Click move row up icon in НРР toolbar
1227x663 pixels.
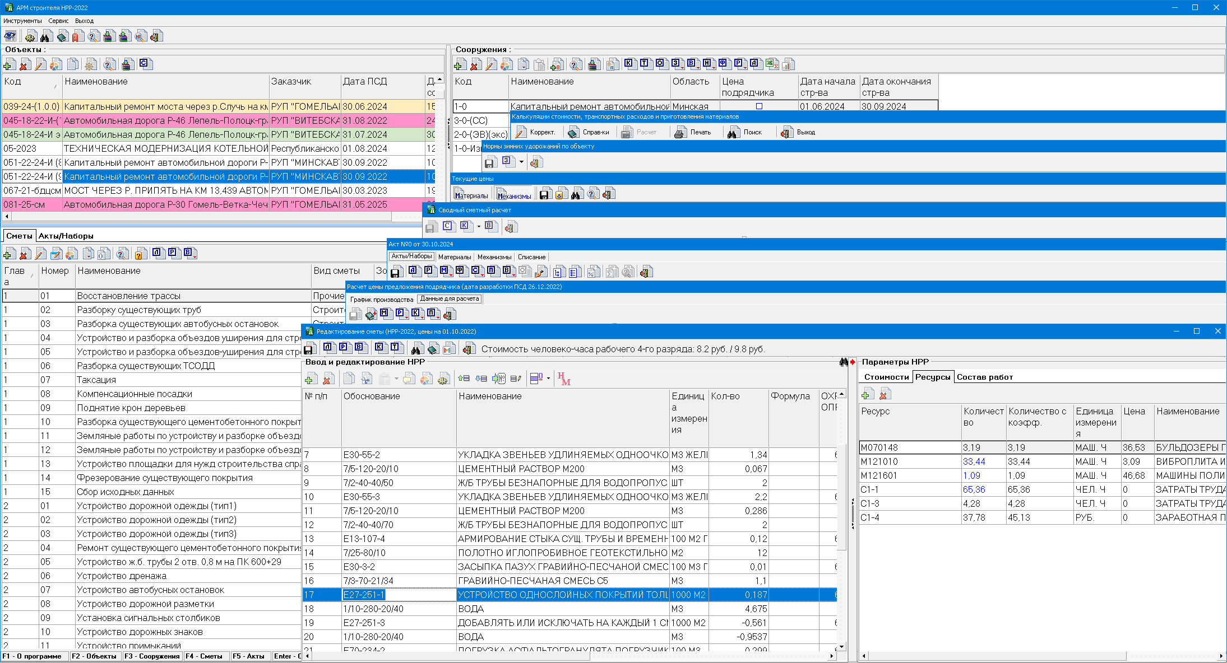click(x=464, y=379)
